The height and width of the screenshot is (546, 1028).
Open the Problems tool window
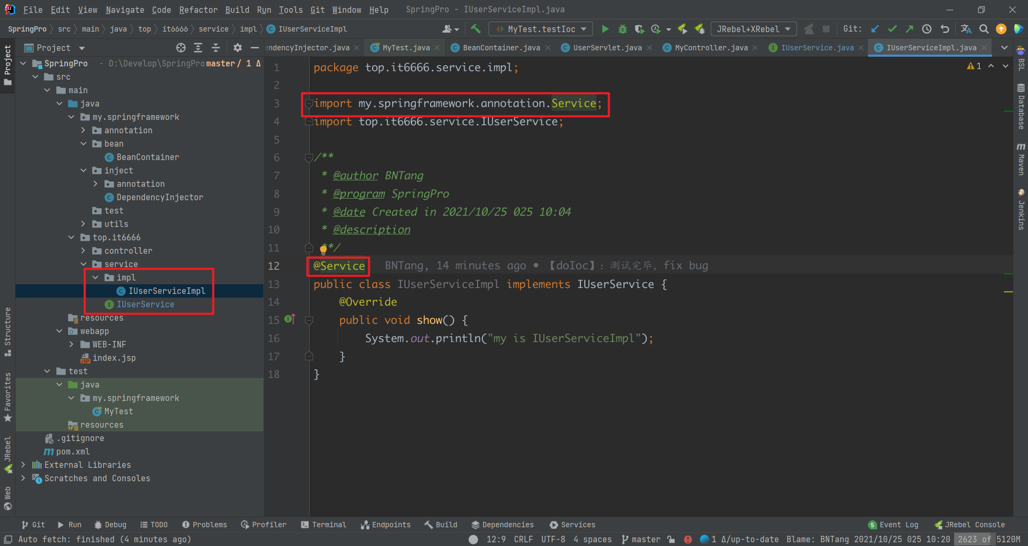coord(204,525)
